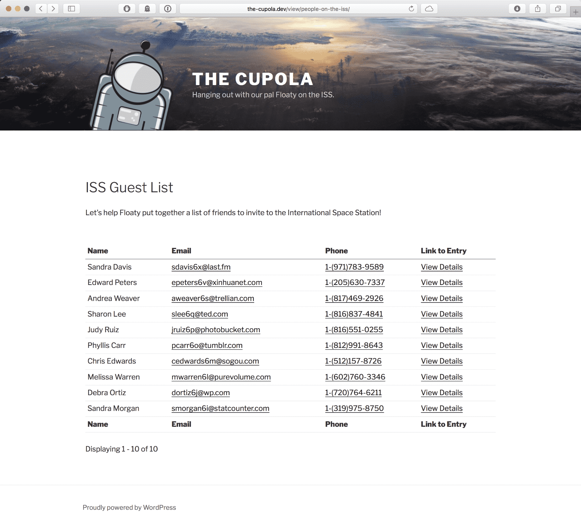Click the top Email column header
The width and height of the screenshot is (581, 530).
click(x=181, y=251)
